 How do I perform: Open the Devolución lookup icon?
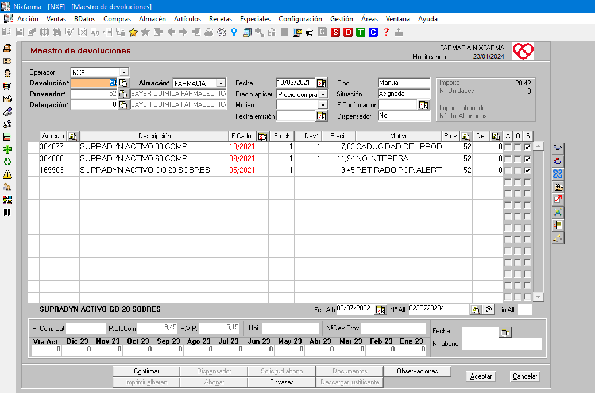[123, 83]
